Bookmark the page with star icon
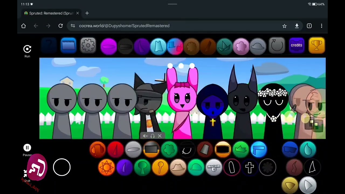 point(284,26)
